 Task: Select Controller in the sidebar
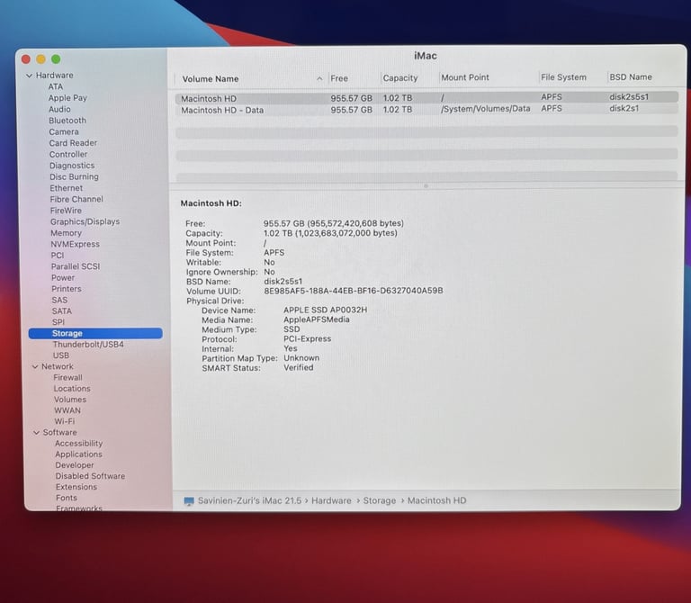point(68,154)
